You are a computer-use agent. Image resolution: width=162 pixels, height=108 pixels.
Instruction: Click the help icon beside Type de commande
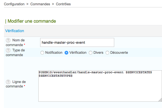(x=8, y=50)
